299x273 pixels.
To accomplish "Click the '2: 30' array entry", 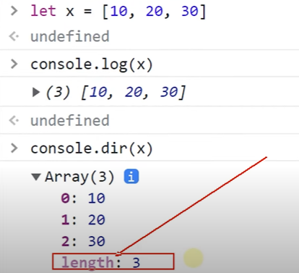I will 83,241.
